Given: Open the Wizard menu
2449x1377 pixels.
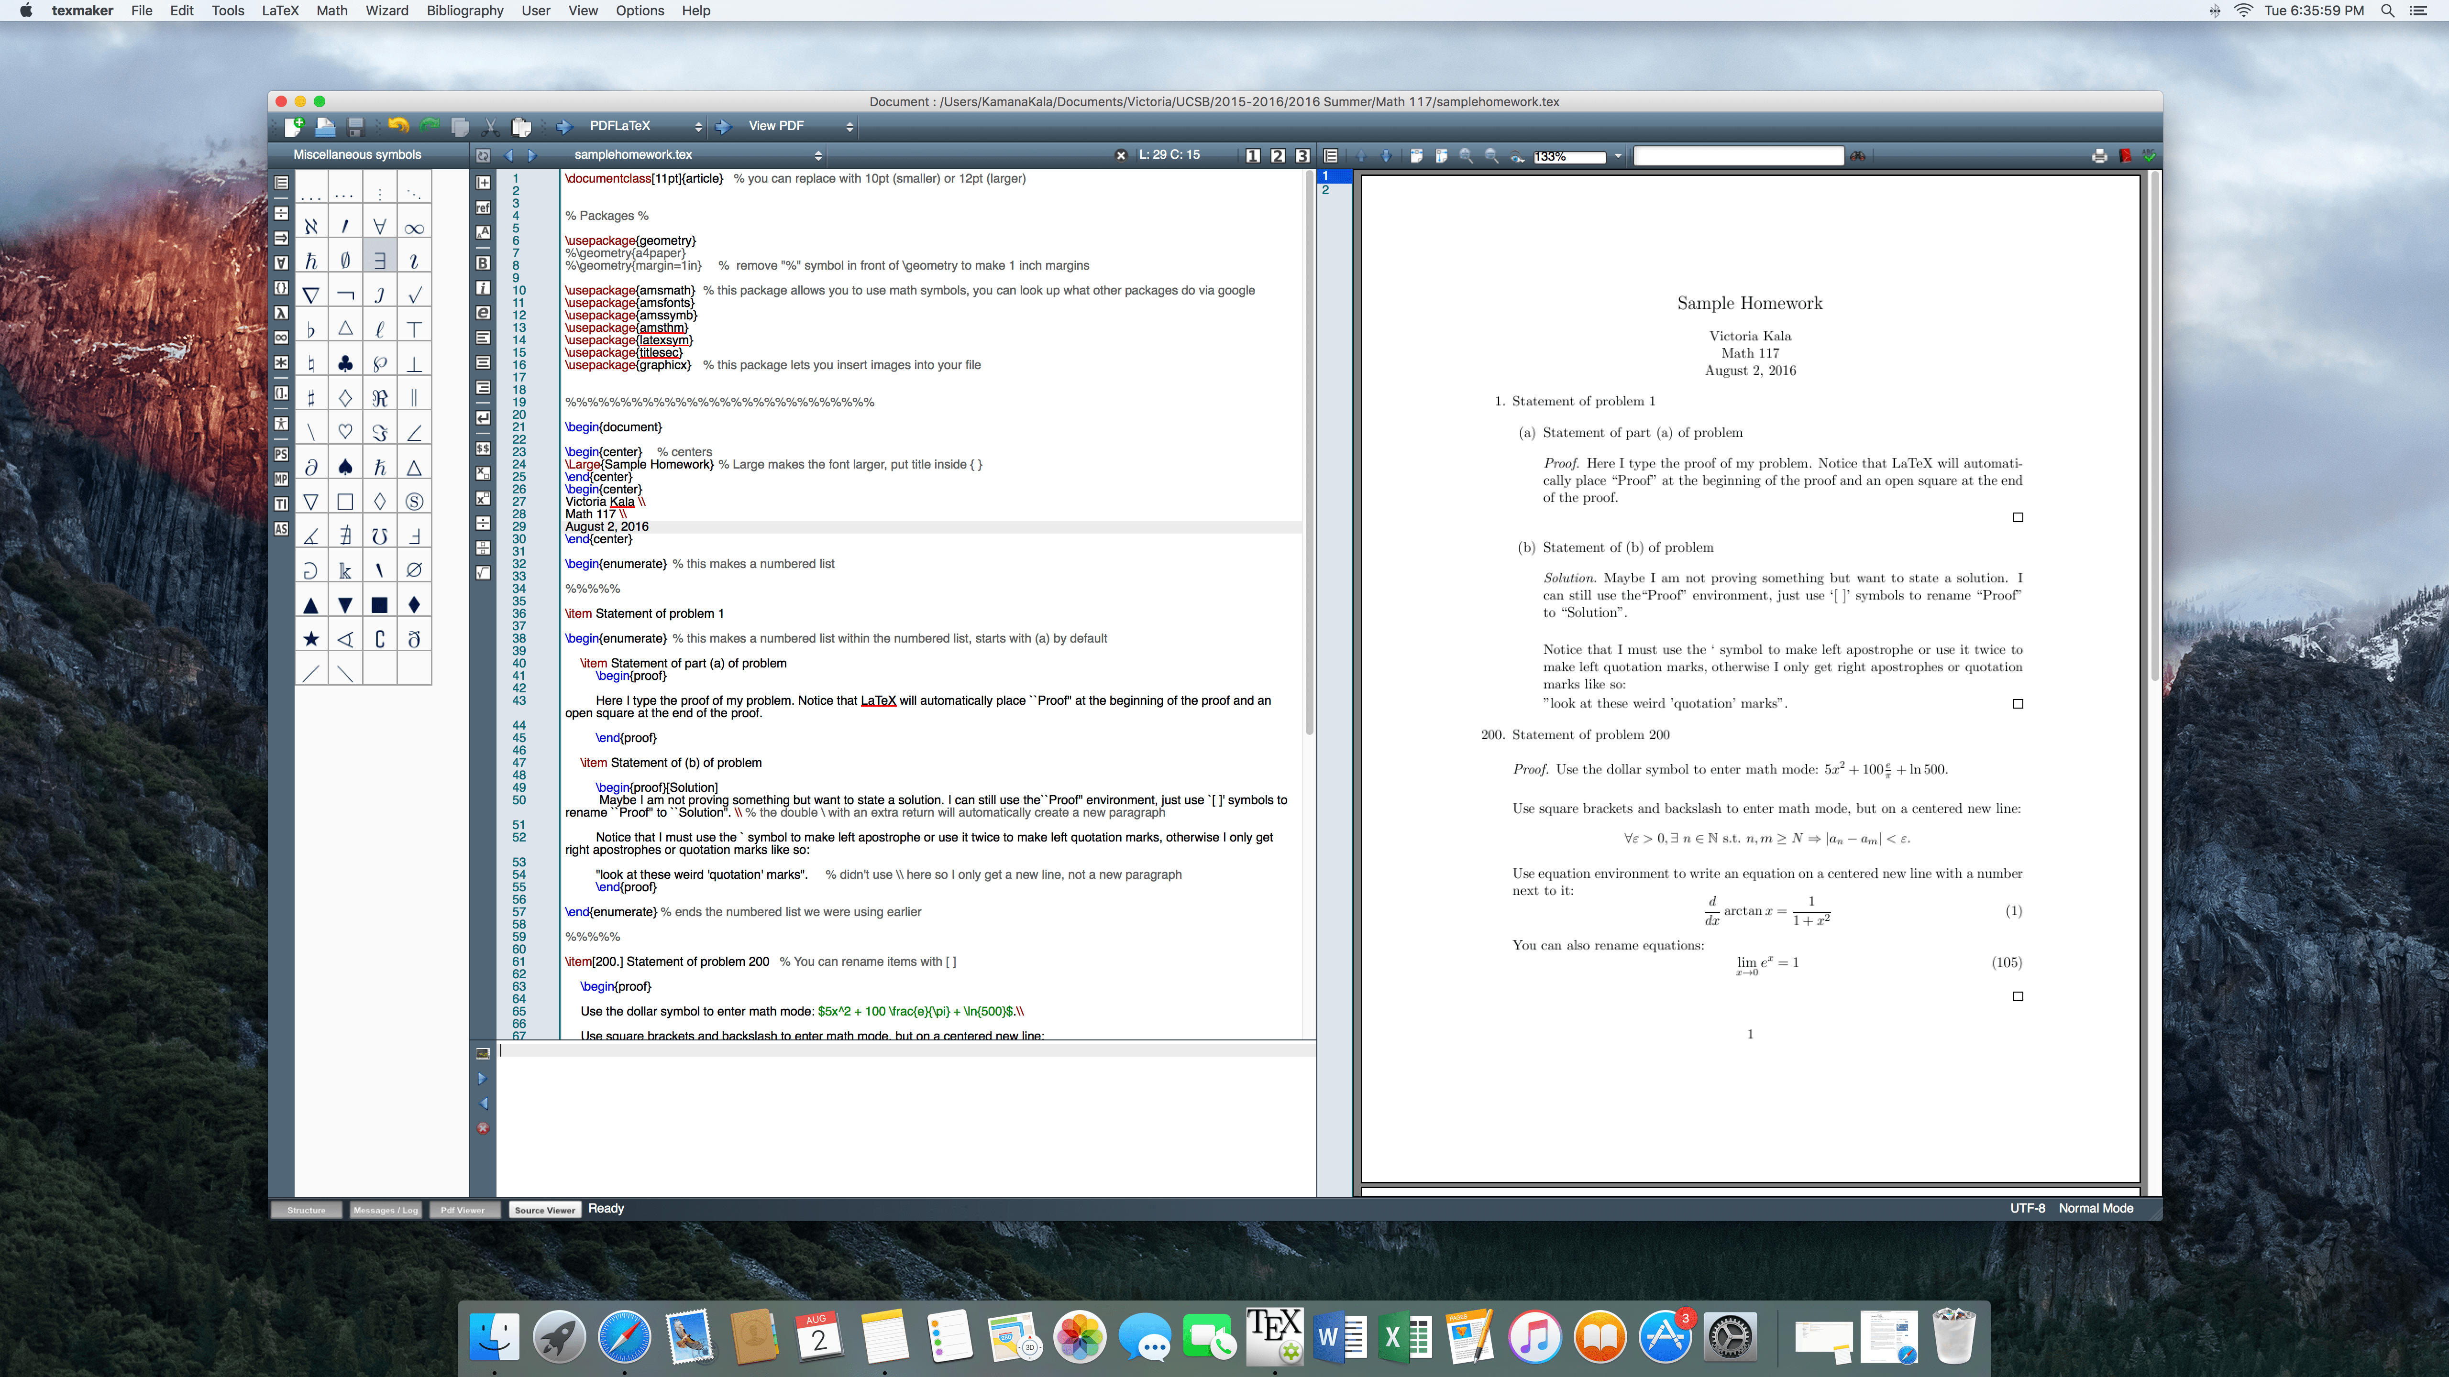Looking at the screenshot, I should coord(386,11).
